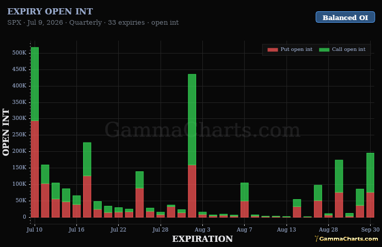Click the Balanced OI button
382x247 pixels.
point(345,17)
